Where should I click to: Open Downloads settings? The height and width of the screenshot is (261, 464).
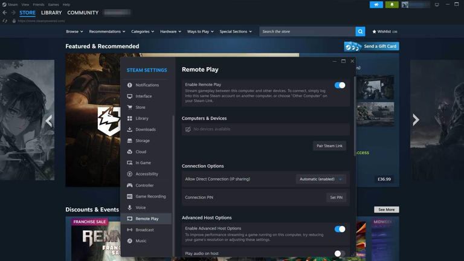click(x=146, y=129)
